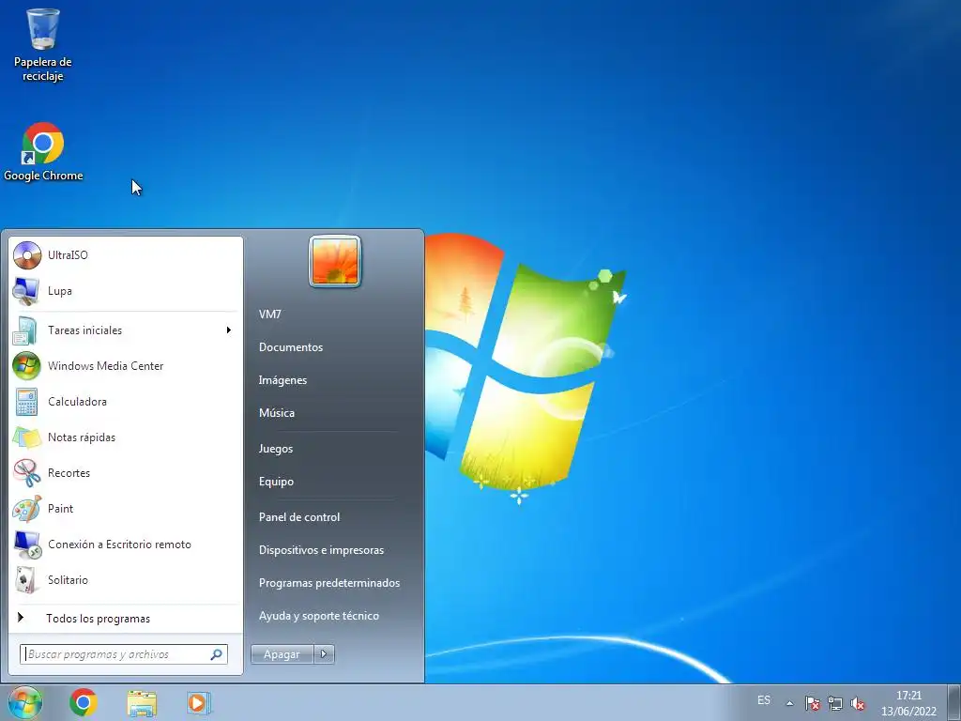Open Juegos folder
Image resolution: width=961 pixels, height=721 pixels.
[x=276, y=449]
